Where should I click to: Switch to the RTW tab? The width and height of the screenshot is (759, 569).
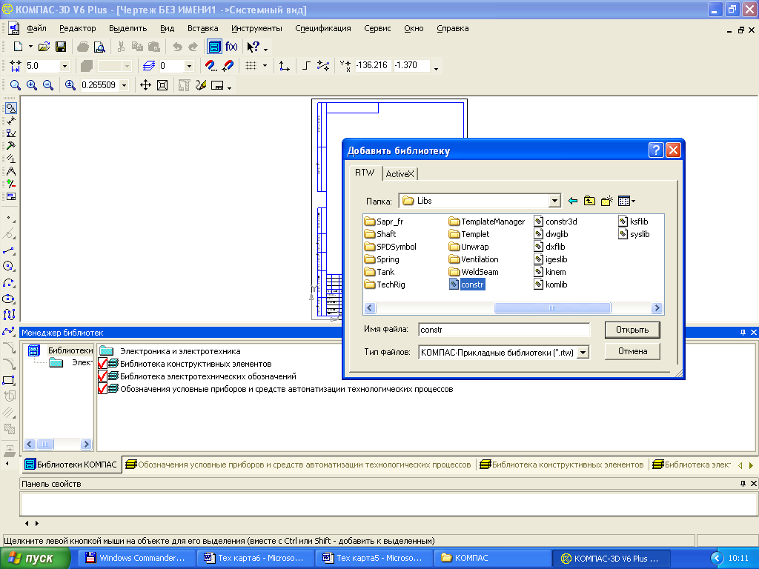365,173
